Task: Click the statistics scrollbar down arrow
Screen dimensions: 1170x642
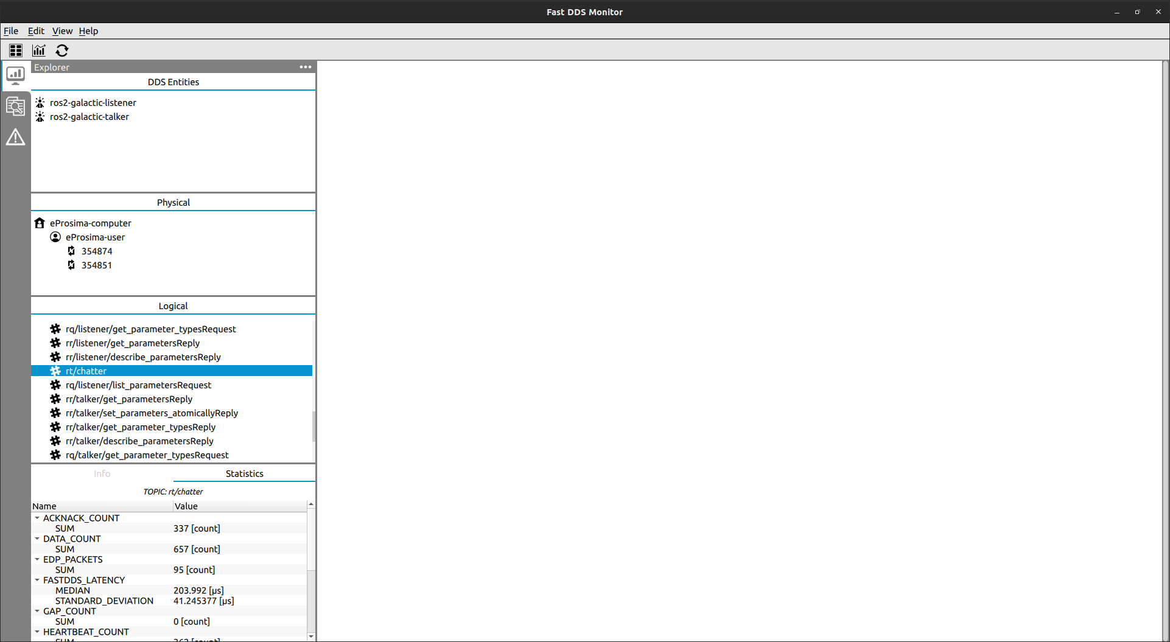Action: pos(311,637)
